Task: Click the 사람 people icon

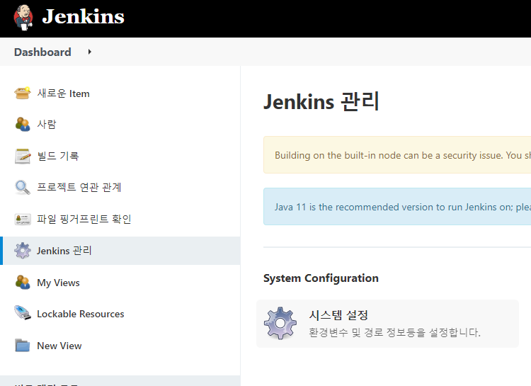Action: pos(23,124)
